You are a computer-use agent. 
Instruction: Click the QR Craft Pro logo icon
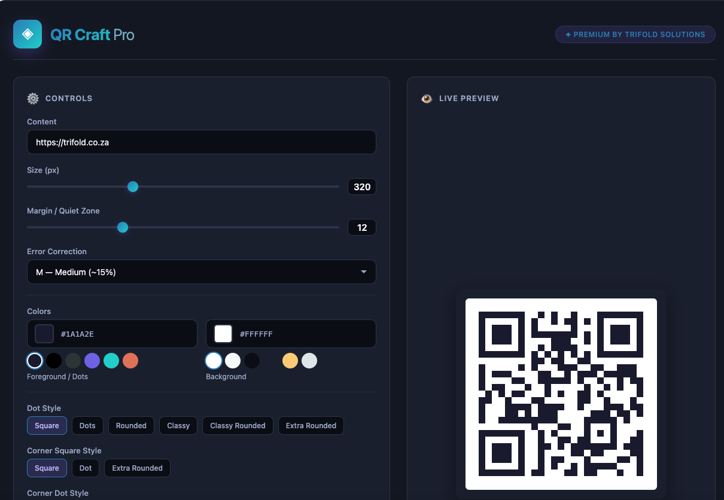(28, 34)
